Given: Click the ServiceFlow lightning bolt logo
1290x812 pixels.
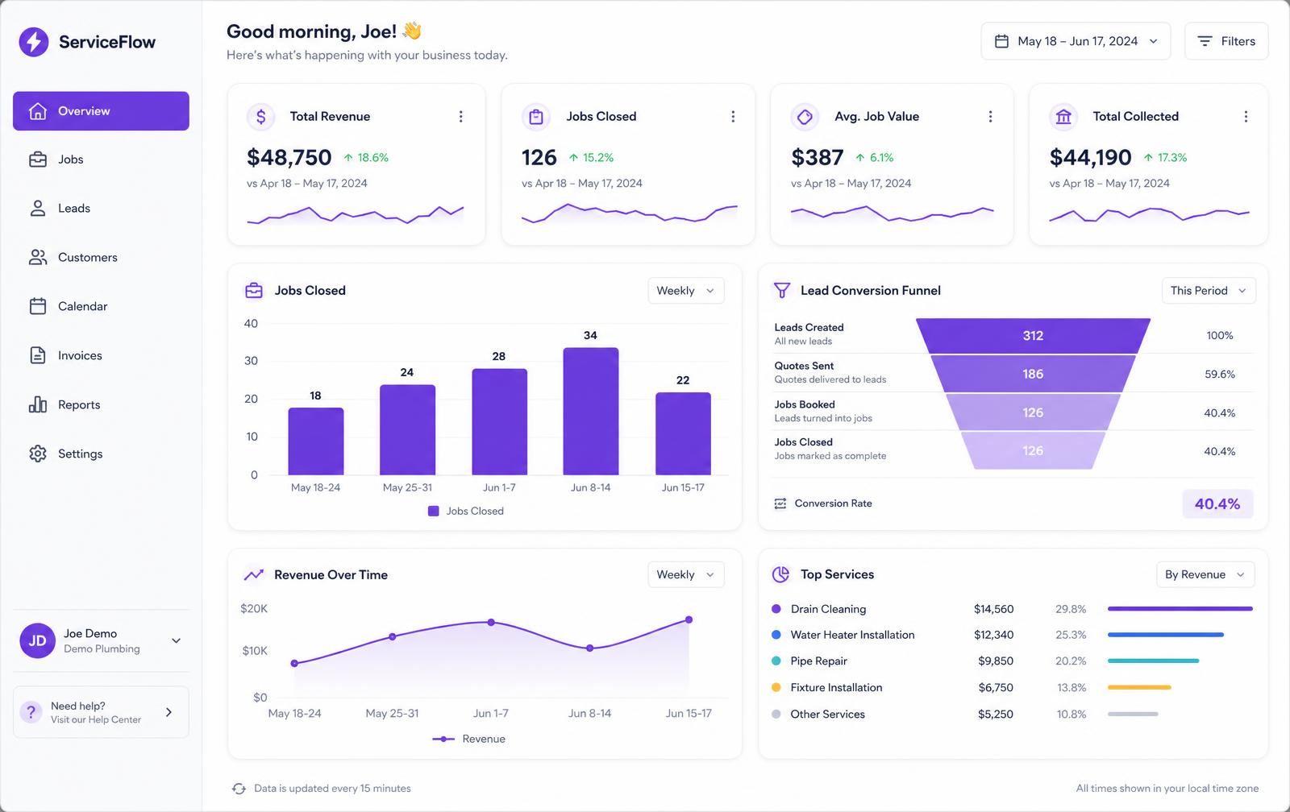Looking at the screenshot, I should click(x=34, y=42).
